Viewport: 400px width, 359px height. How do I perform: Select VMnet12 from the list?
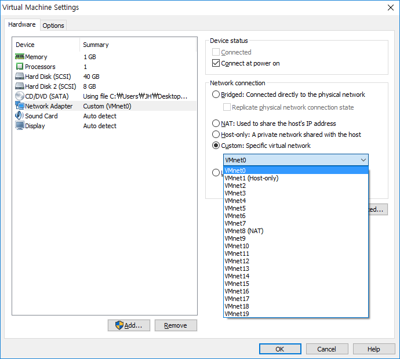tap(296, 261)
